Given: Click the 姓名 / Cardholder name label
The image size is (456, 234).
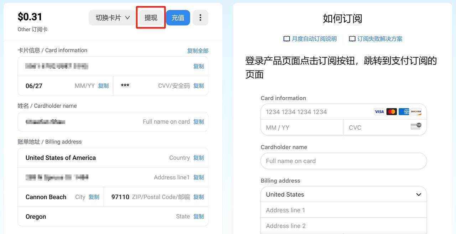Looking at the screenshot, I should (47, 106).
